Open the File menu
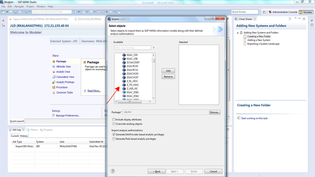The width and height of the screenshot is (315, 177). point(3,6)
